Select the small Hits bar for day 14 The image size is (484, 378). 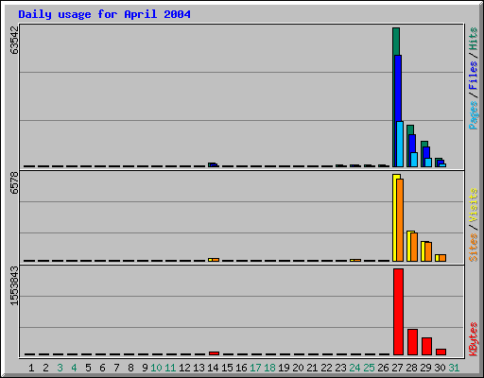pyautogui.click(x=210, y=164)
